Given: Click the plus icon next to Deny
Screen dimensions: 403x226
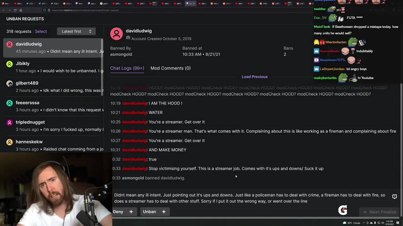Looking at the screenshot, I should click(x=131, y=212).
